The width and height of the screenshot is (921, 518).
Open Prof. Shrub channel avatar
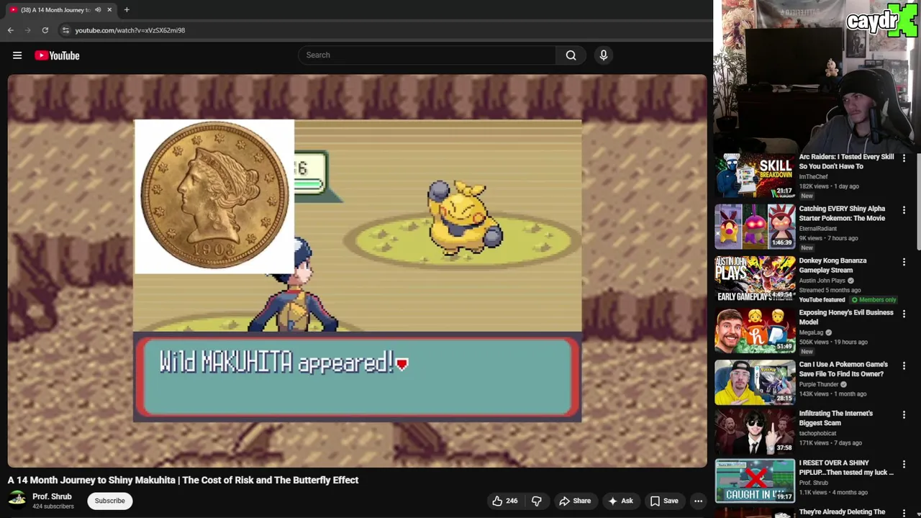(x=17, y=500)
